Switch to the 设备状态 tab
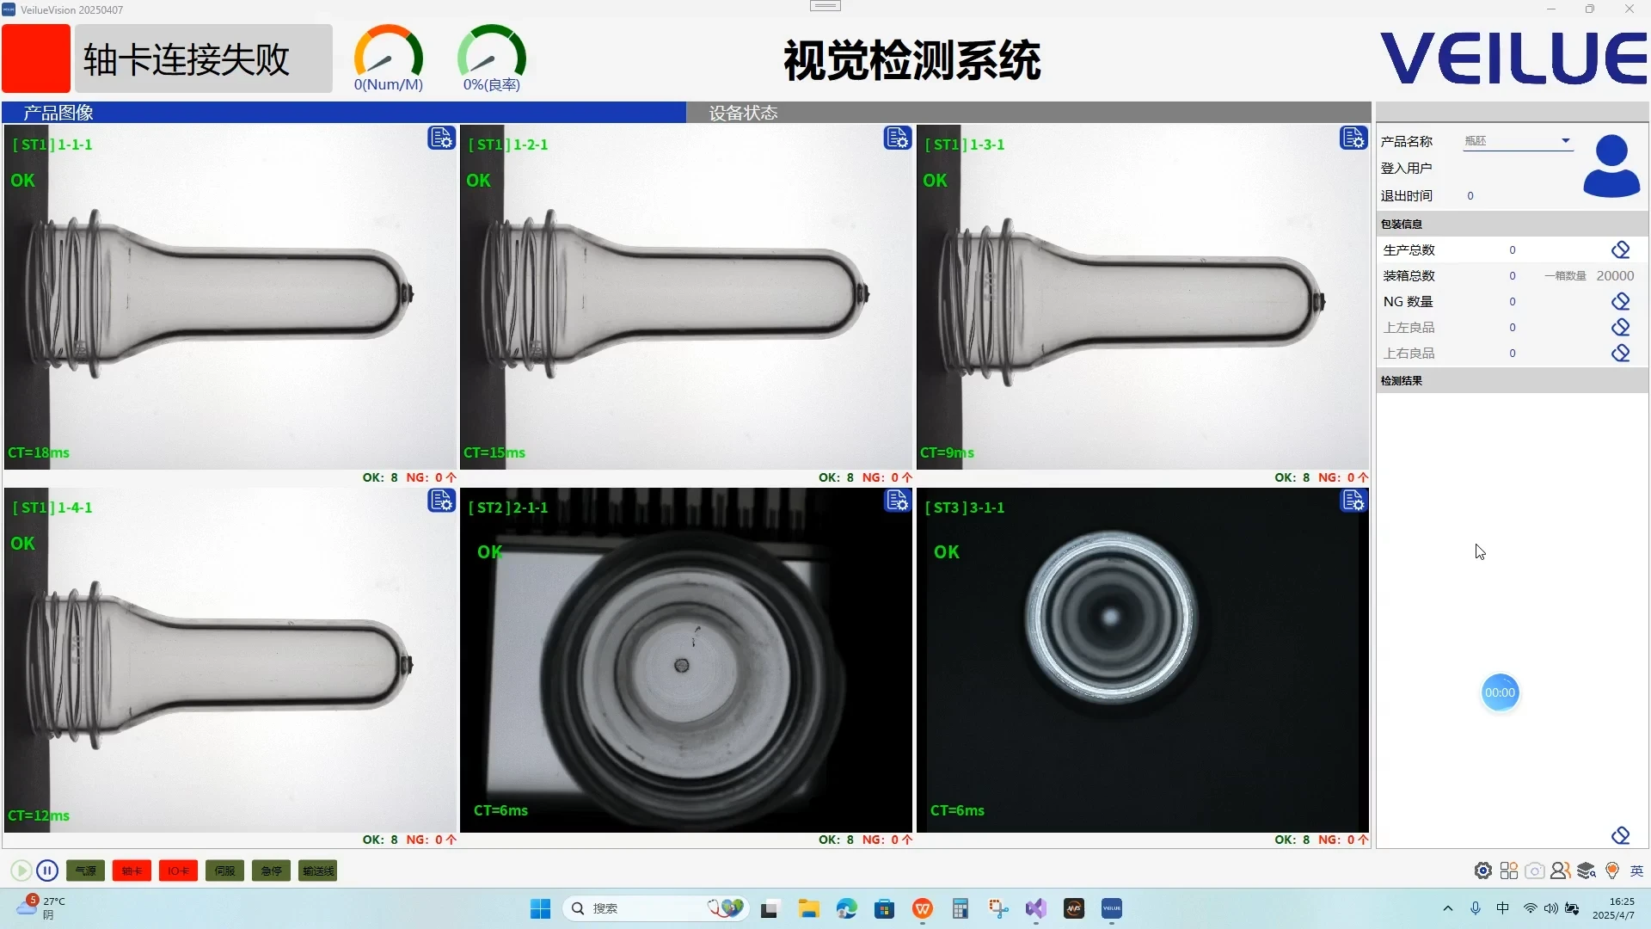1651x929 pixels. (742, 112)
